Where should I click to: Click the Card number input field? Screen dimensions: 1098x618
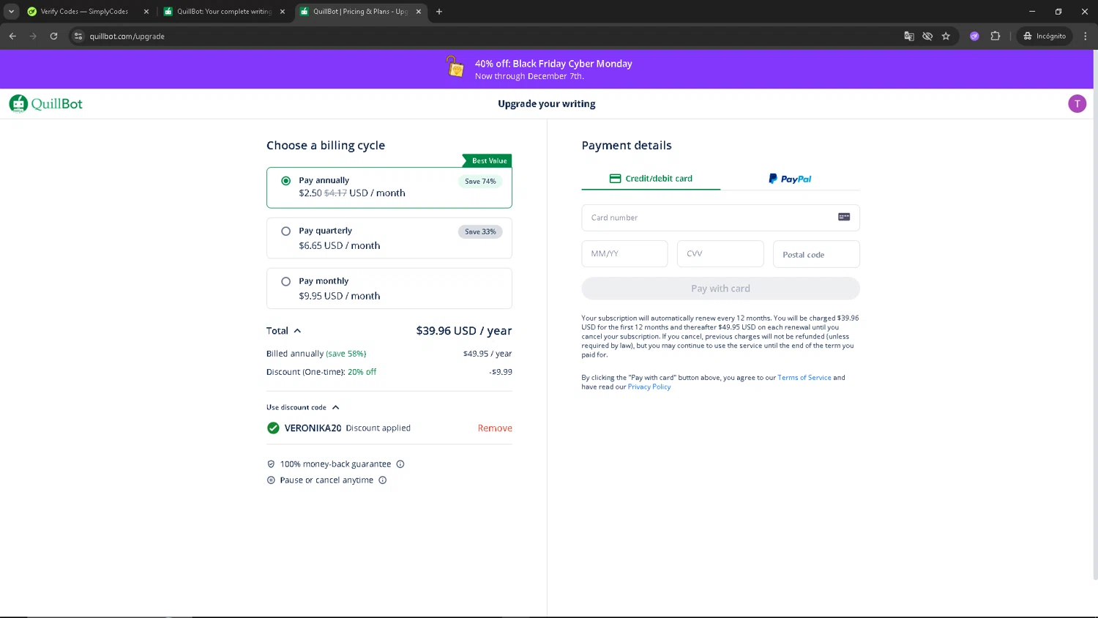710,217
